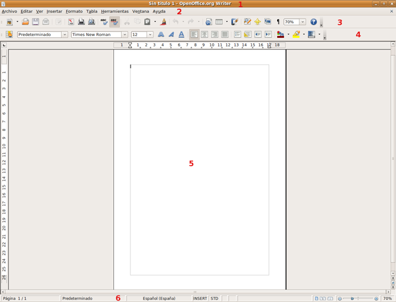396x302 pixels.
Task: Click the Open document folder icon
Action: (x=25, y=22)
